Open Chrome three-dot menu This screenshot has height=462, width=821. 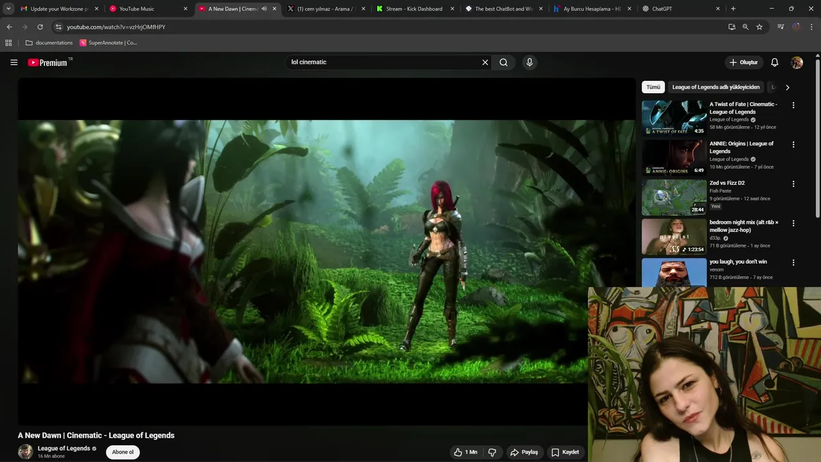pyautogui.click(x=811, y=27)
